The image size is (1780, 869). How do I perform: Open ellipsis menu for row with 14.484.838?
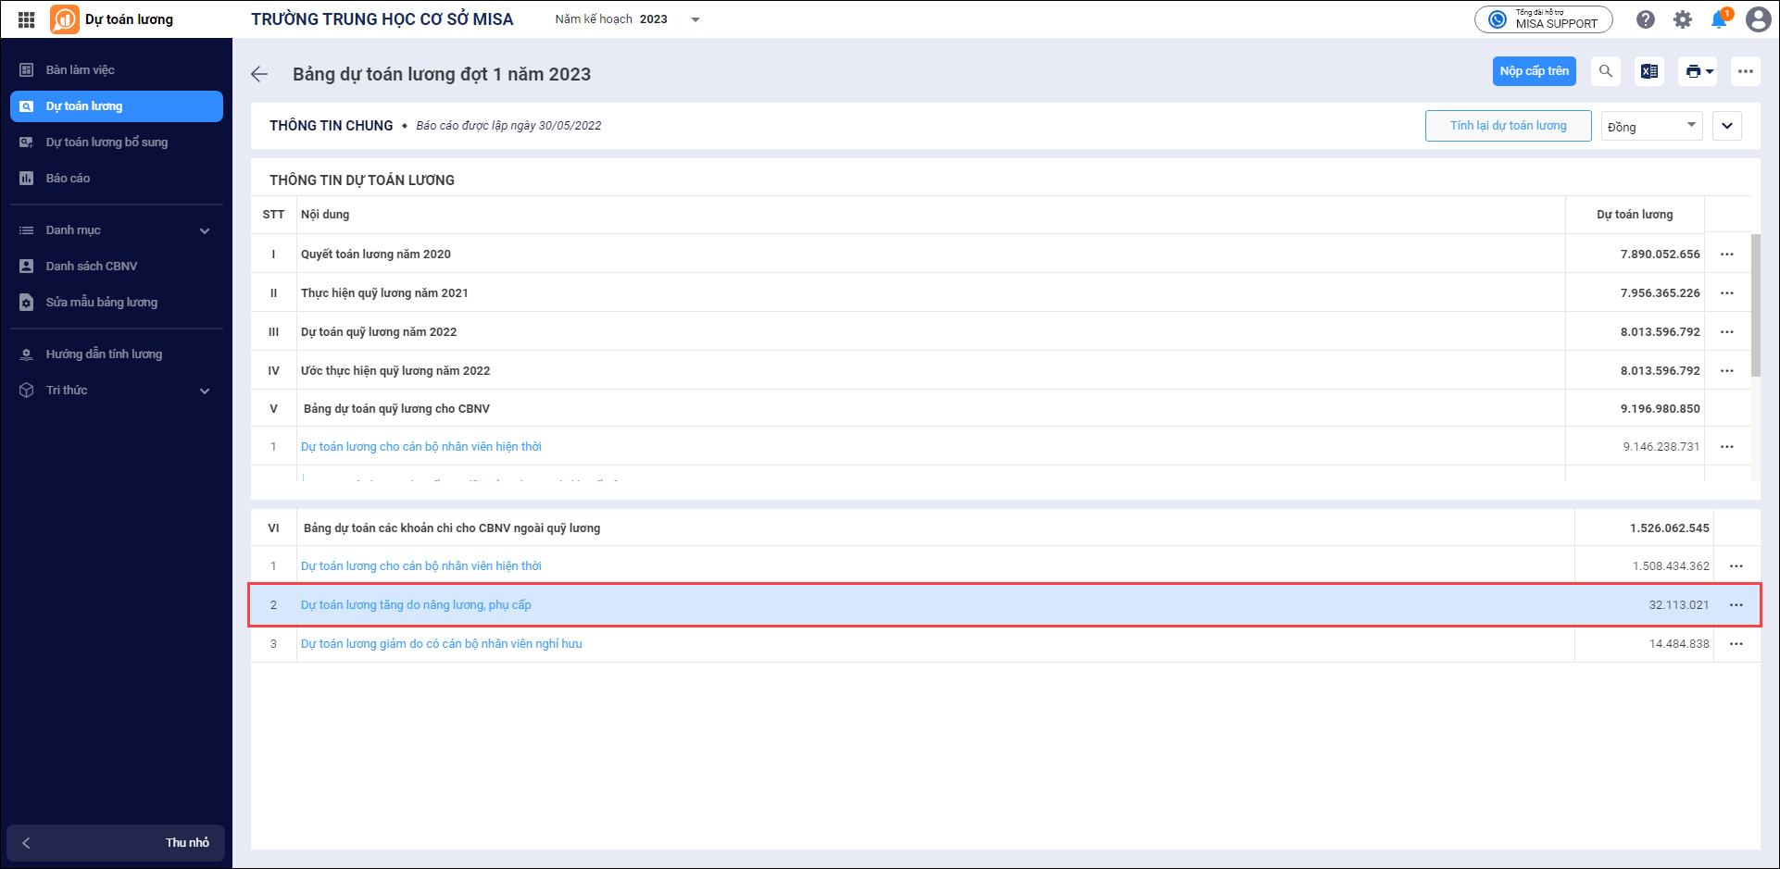1736,644
